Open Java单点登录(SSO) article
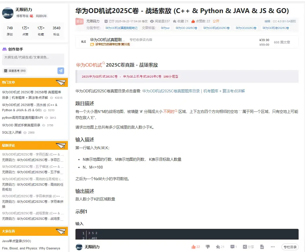 click(17, 241)
